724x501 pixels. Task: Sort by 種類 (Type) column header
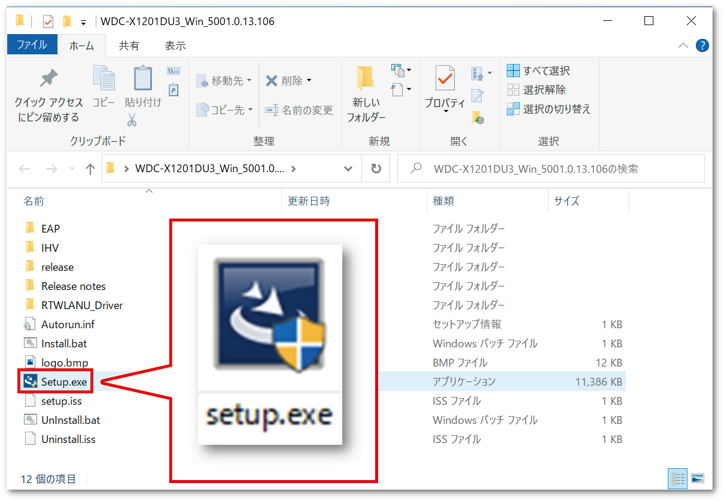444,201
